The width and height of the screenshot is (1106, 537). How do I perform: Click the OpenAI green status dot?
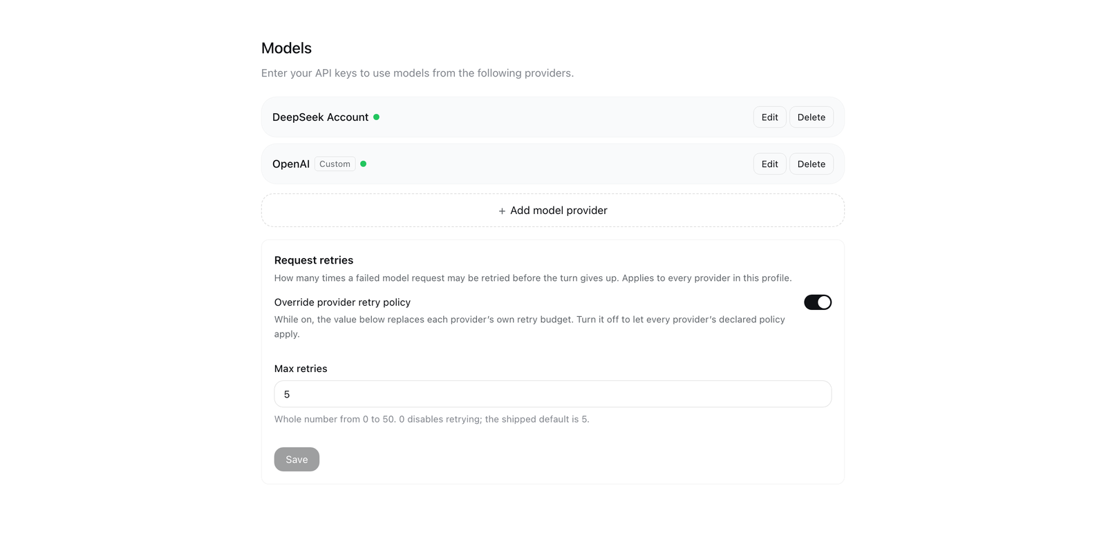click(x=363, y=164)
